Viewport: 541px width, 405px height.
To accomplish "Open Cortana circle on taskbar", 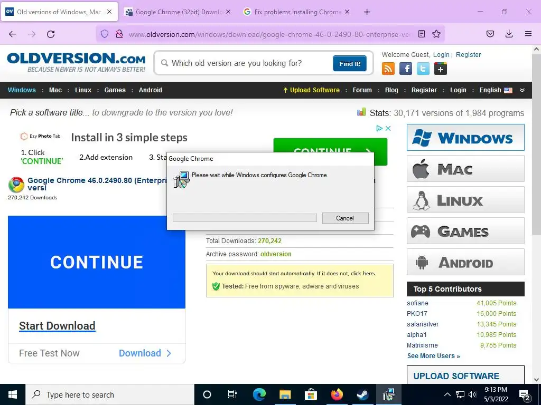I will 207,394.
